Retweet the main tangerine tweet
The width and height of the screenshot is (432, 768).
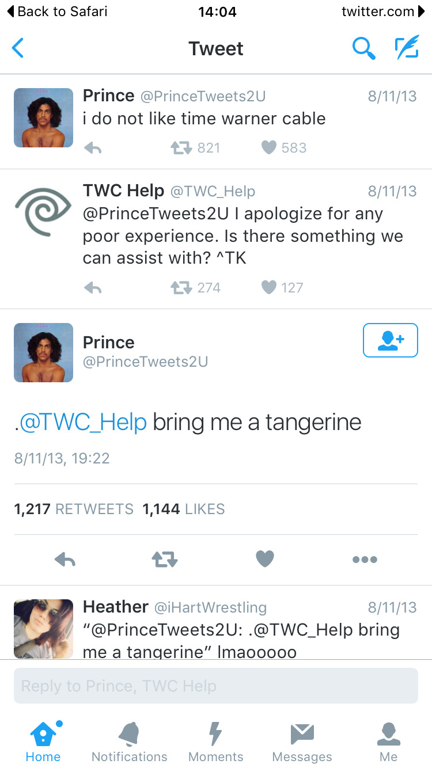165,559
